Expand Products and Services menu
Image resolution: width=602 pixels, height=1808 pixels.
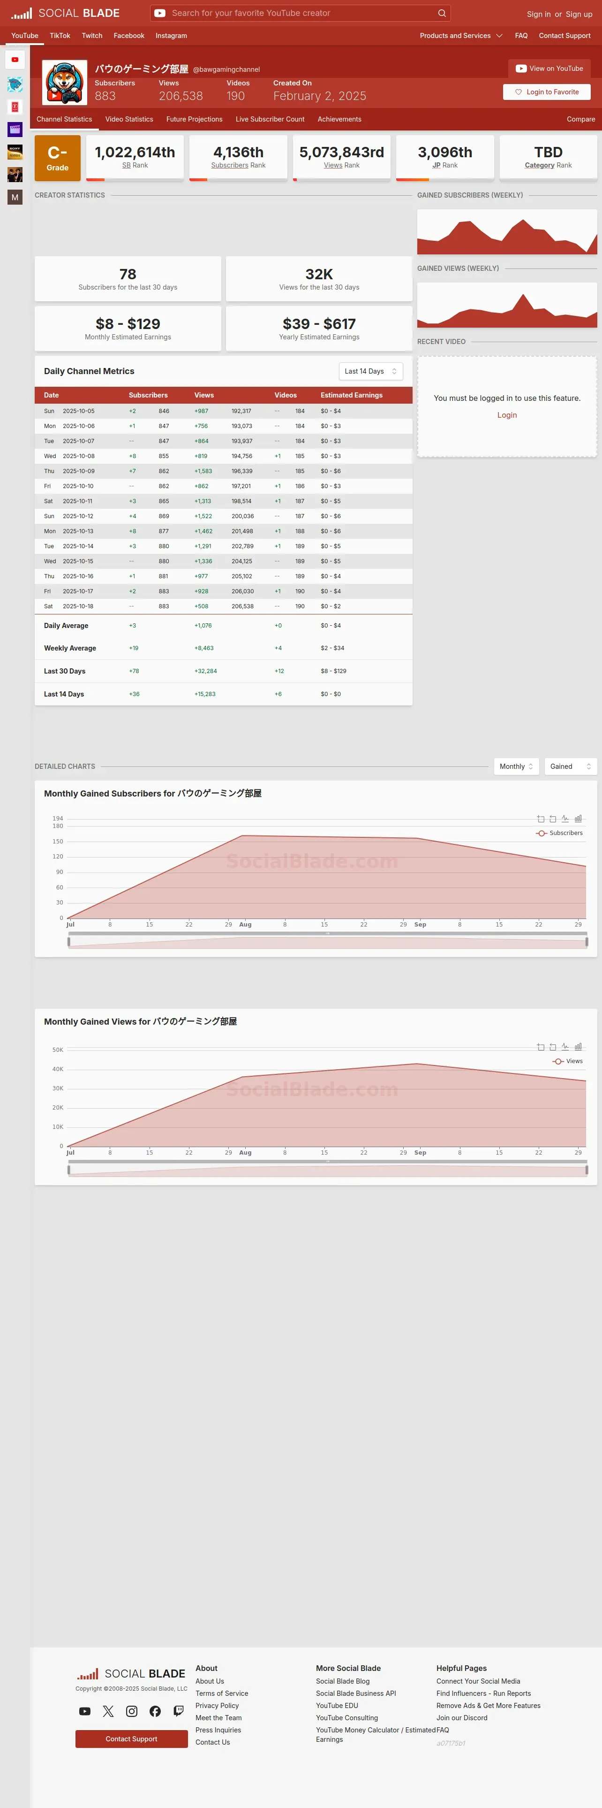point(461,36)
